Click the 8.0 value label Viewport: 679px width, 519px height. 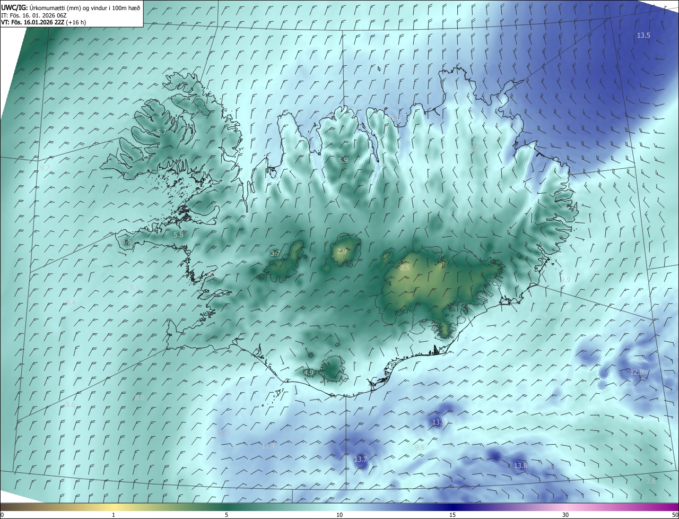(140, 397)
